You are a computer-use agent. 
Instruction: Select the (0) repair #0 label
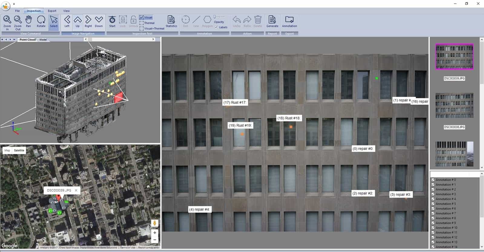click(363, 149)
